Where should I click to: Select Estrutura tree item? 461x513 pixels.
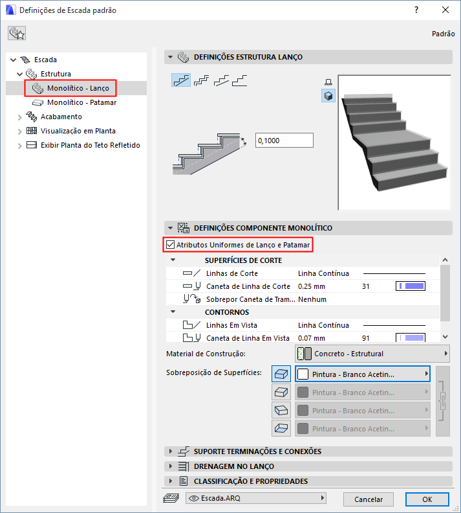coord(56,74)
